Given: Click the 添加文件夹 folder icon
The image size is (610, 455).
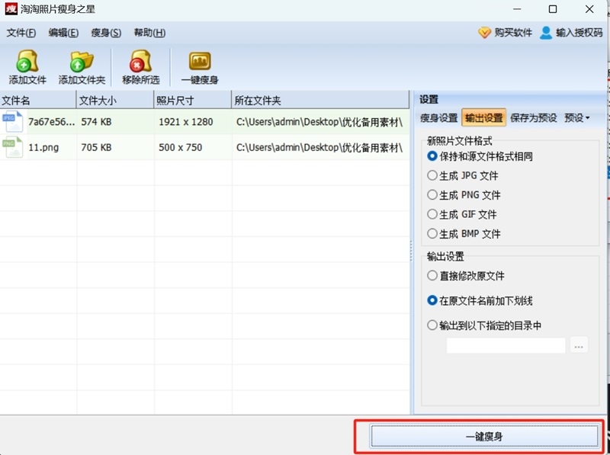Looking at the screenshot, I should click(x=82, y=62).
